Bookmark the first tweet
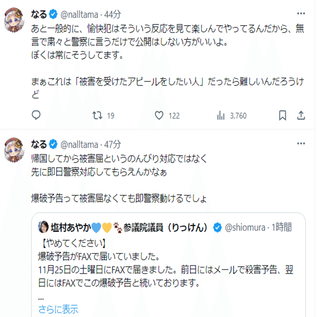 pyautogui.click(x=282, y=116)
